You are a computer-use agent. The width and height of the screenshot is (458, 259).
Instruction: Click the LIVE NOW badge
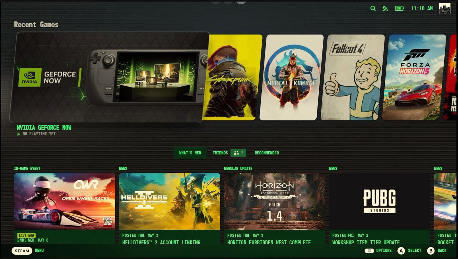26,236
